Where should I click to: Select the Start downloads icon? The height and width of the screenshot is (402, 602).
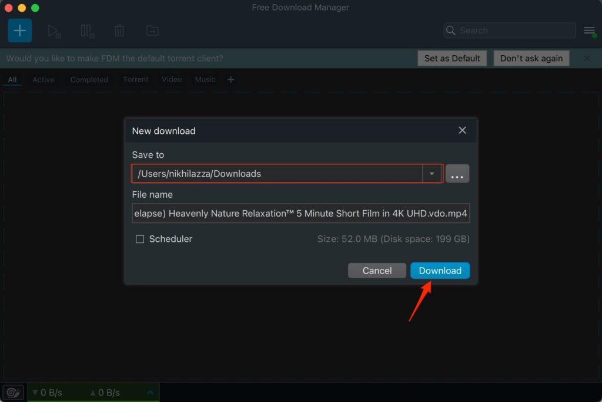[54, 30]
